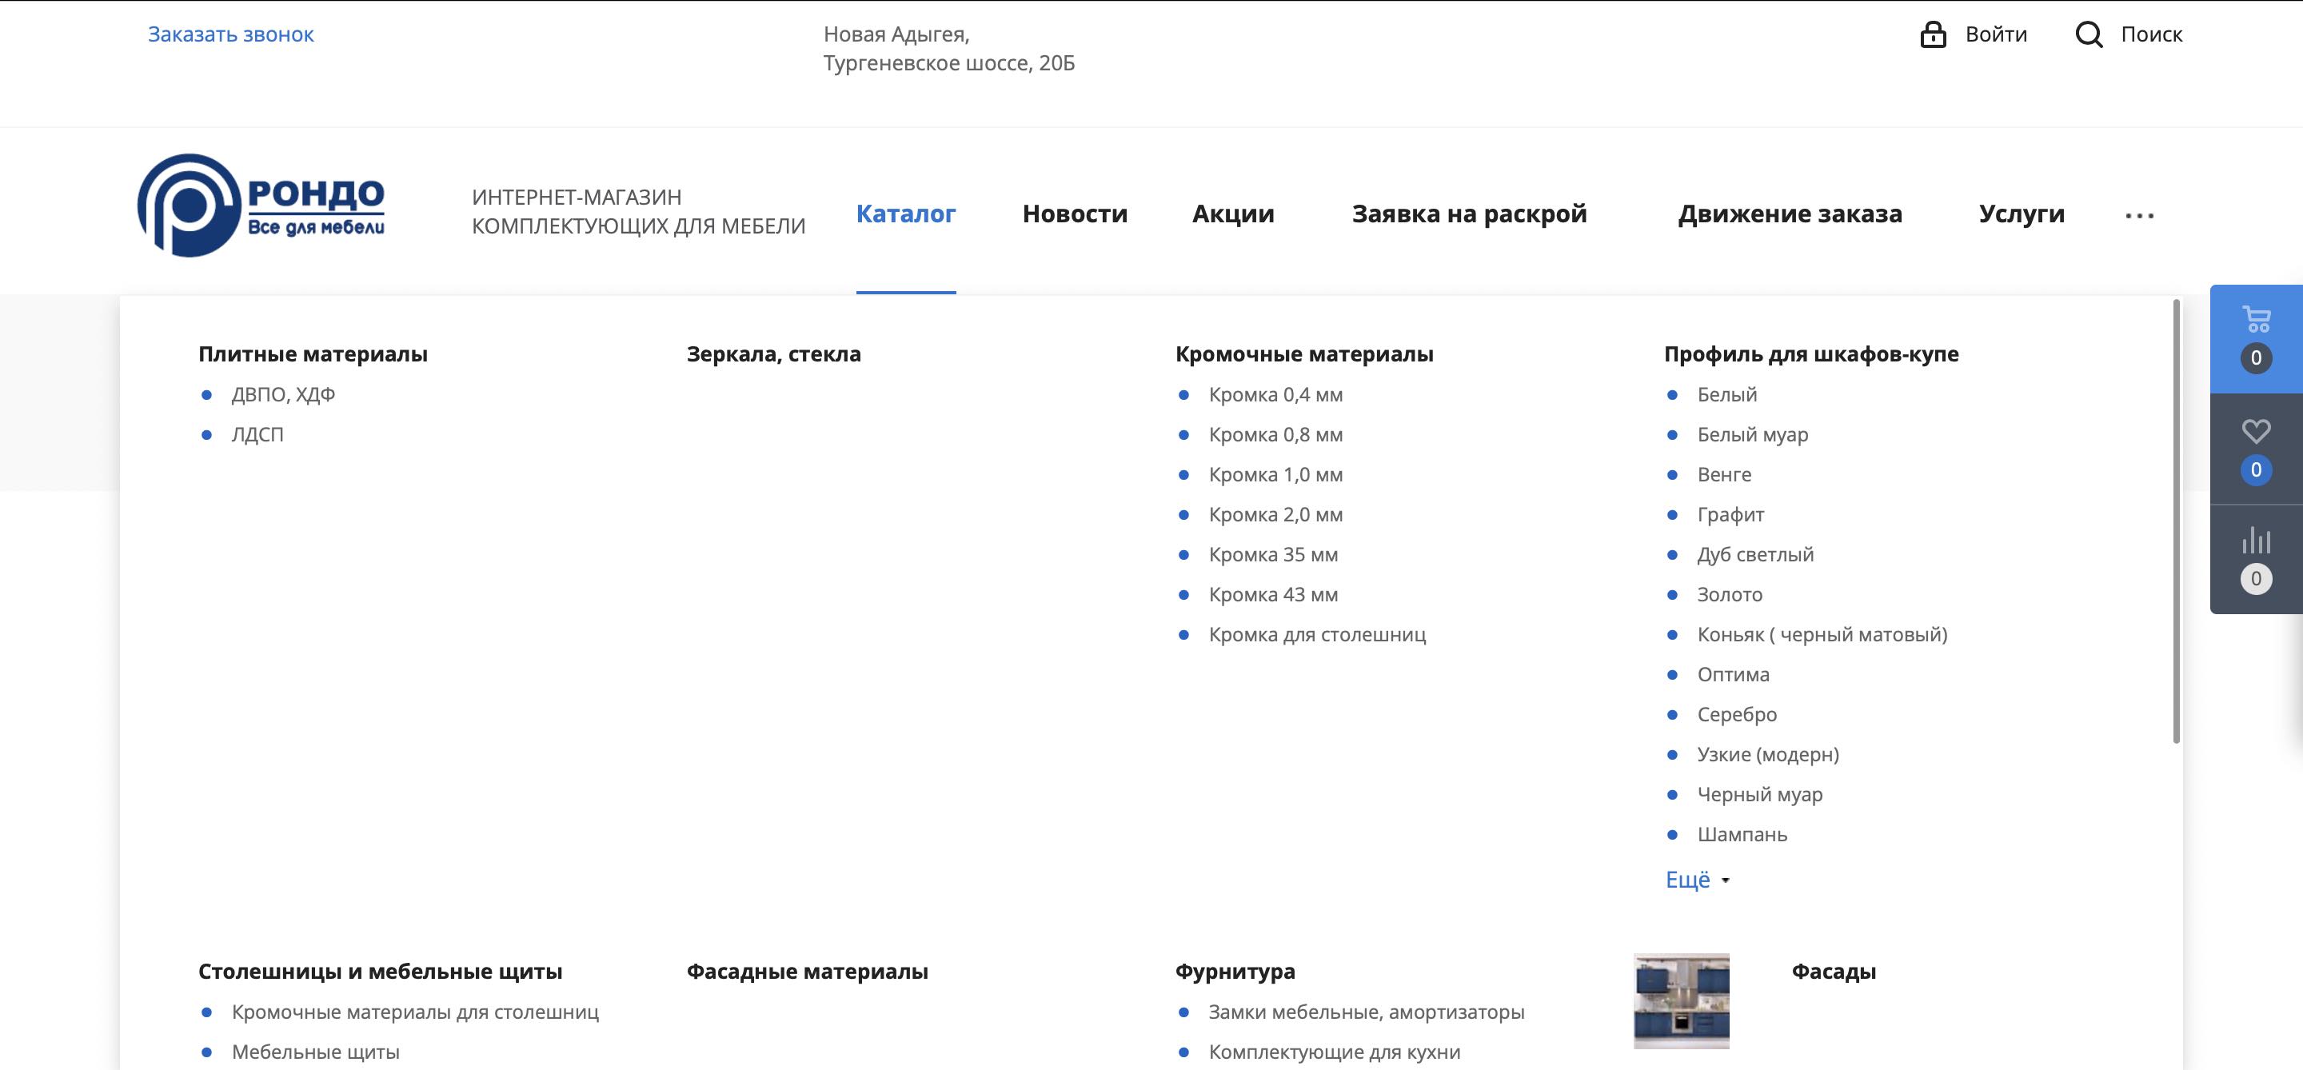Click the Рондо logo
Viewport: 2303px width, 1070px height.
click(261, 206)
